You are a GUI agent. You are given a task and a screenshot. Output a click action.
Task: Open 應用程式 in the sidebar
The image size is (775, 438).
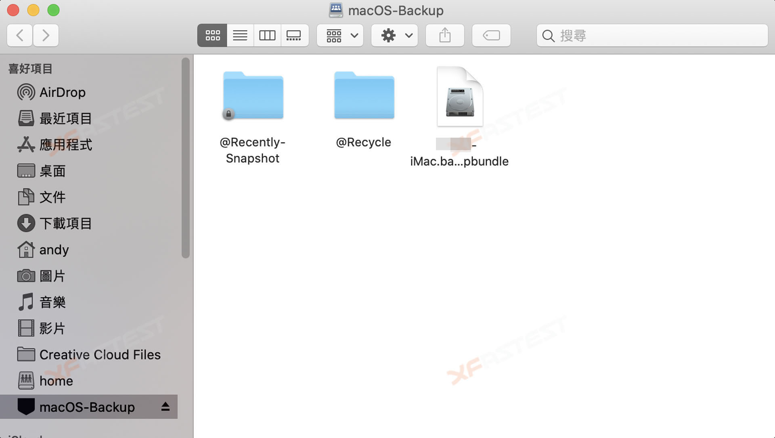coord(89,145)
